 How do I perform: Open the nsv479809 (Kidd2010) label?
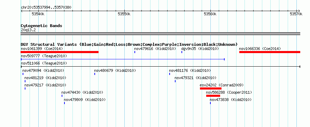[x=85, y=100]
